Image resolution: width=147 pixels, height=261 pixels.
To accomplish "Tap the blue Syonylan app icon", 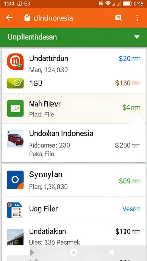I will point(15,180).
